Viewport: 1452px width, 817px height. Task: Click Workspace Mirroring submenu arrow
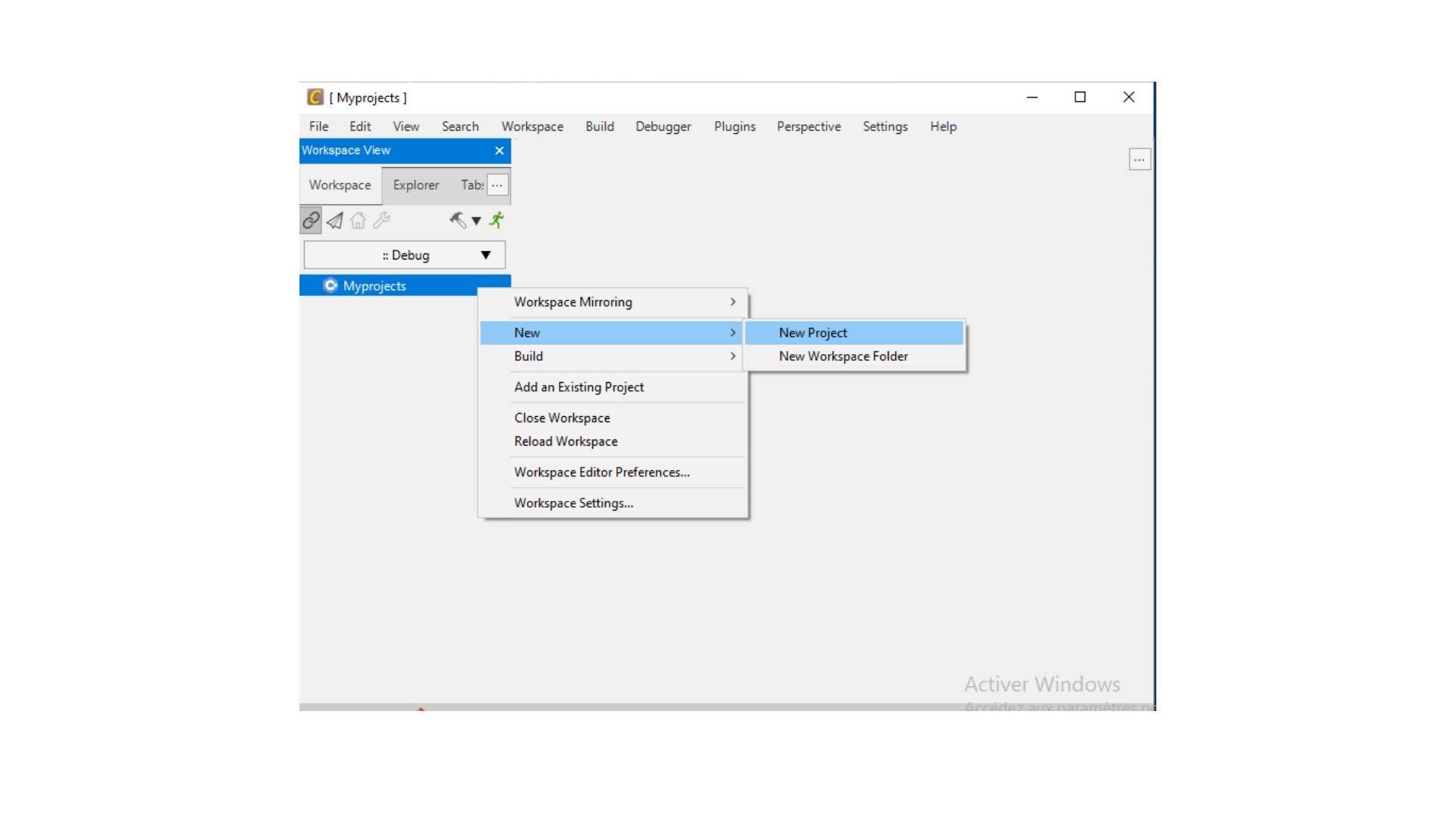point(733,302)
